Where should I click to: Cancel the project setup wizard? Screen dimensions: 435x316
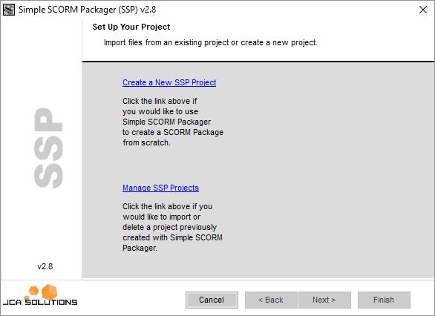coord(212,300)
